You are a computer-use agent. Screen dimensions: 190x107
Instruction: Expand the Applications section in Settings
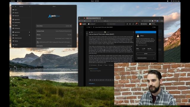coord(21,32)
